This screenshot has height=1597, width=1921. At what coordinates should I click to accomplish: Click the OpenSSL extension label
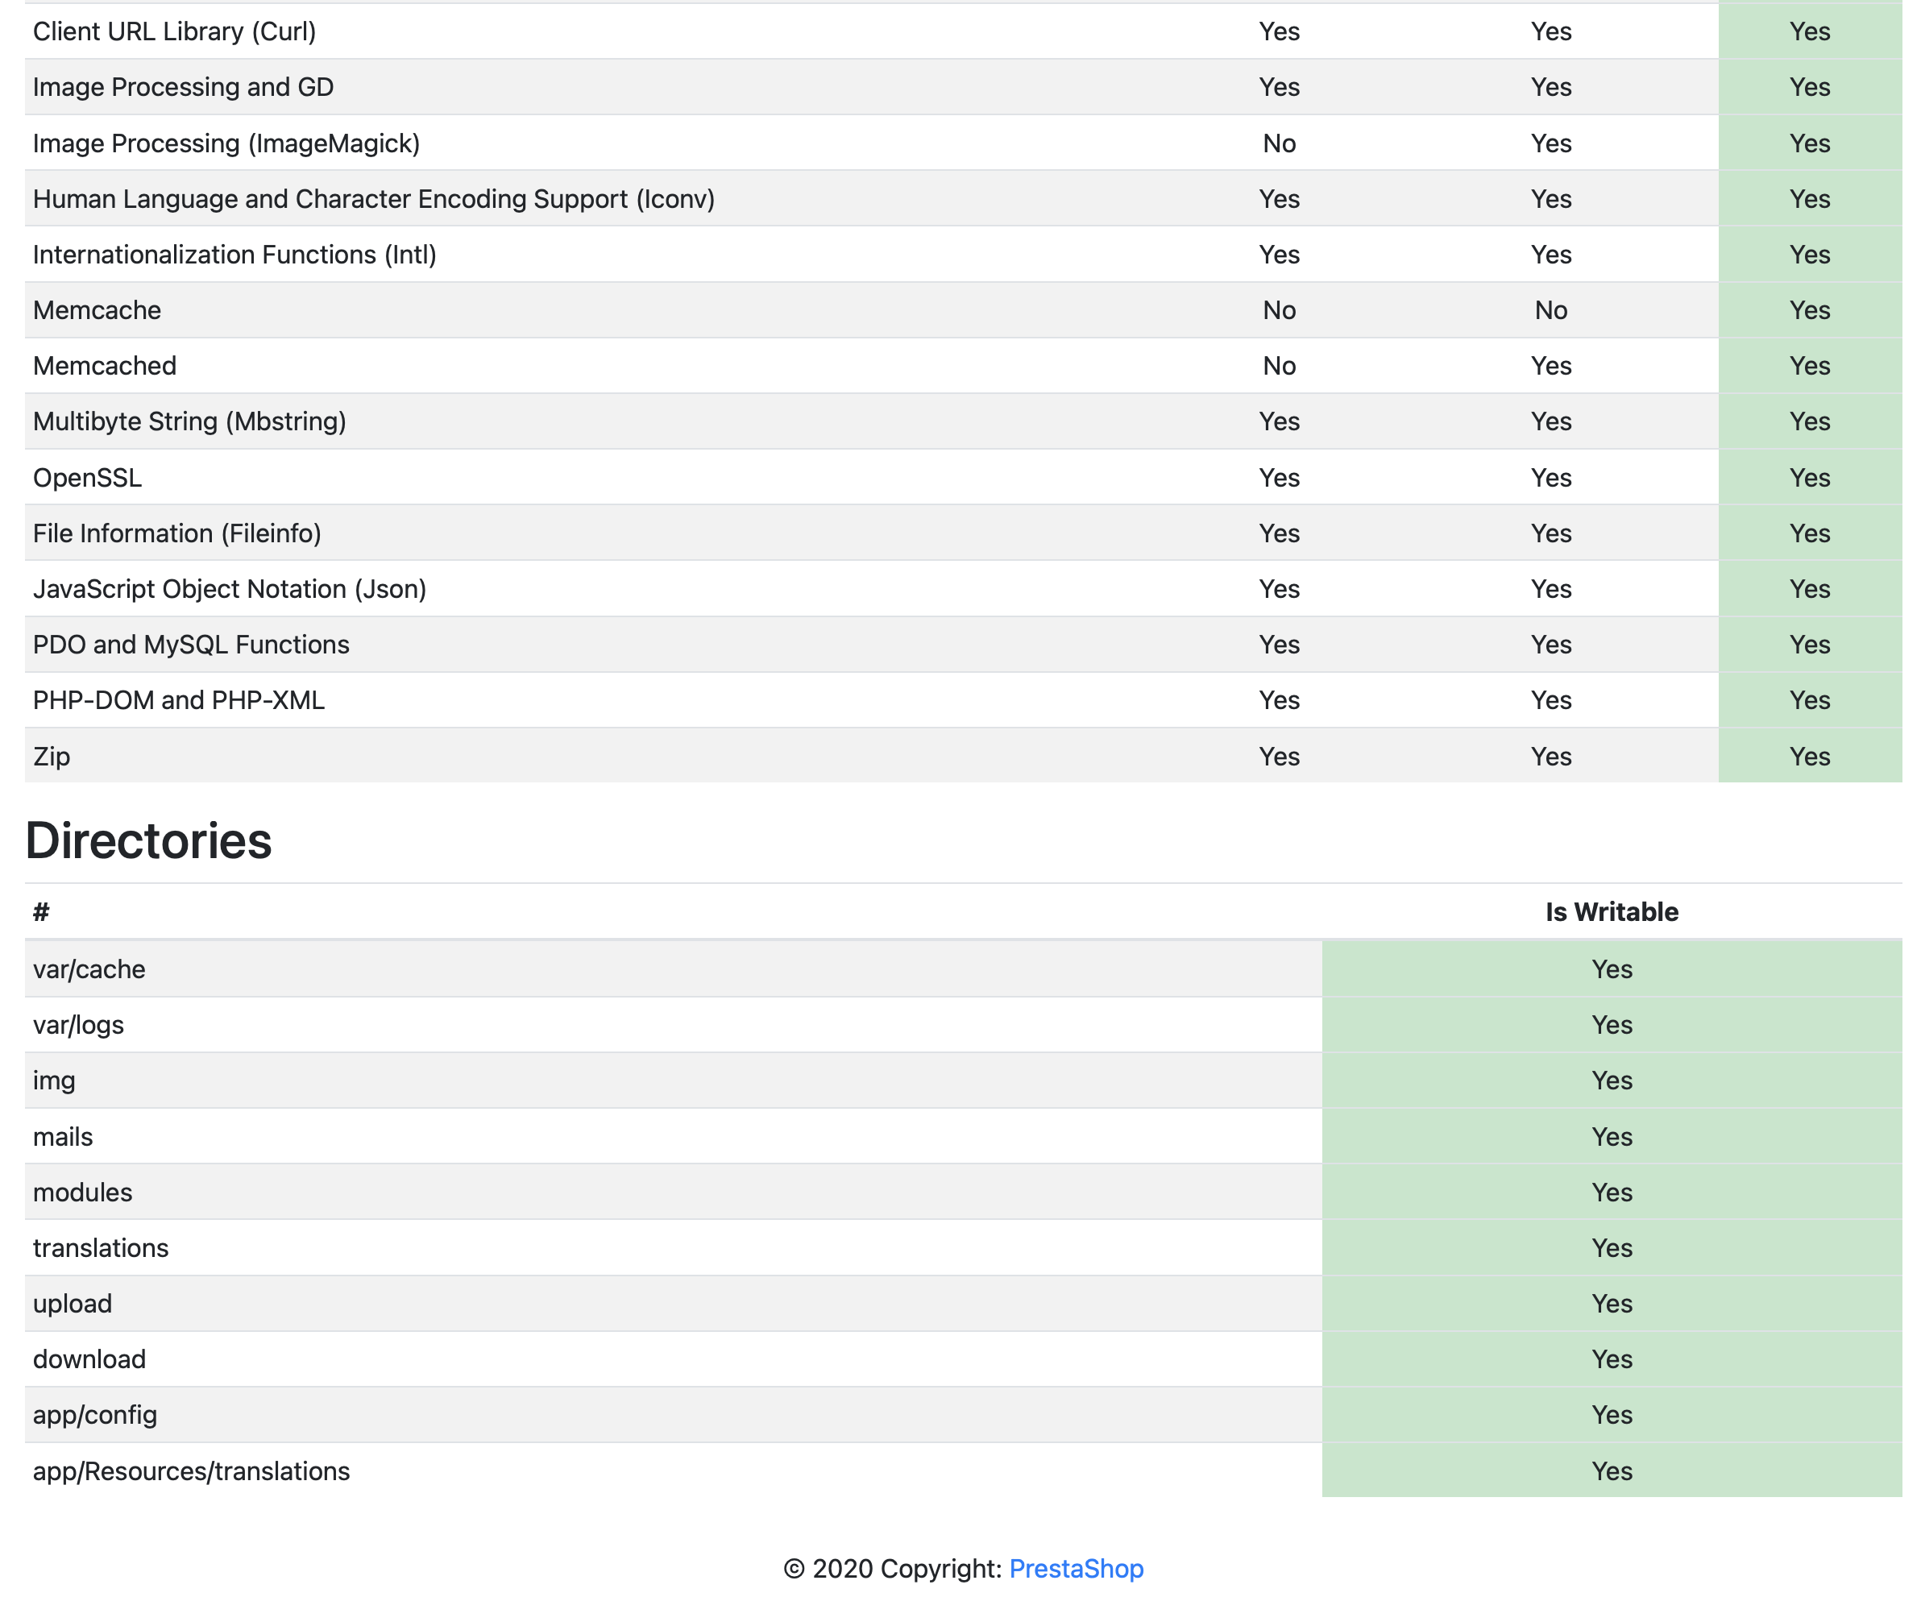coord(87,478)
